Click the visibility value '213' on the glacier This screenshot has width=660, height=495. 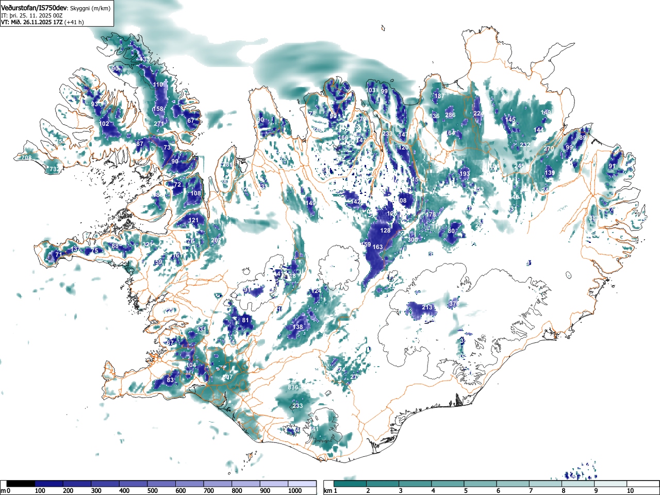427,308
